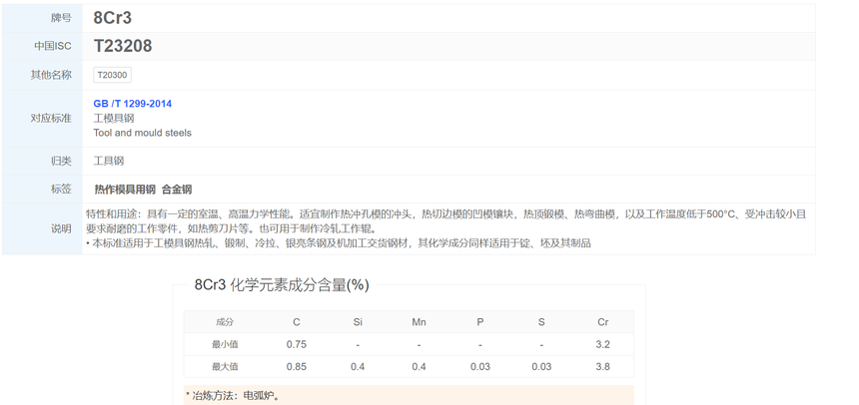The height and width of the screenshot is (405, 859).
Task: Click the T20300 alternate name tag
Action: coord(112,75)
